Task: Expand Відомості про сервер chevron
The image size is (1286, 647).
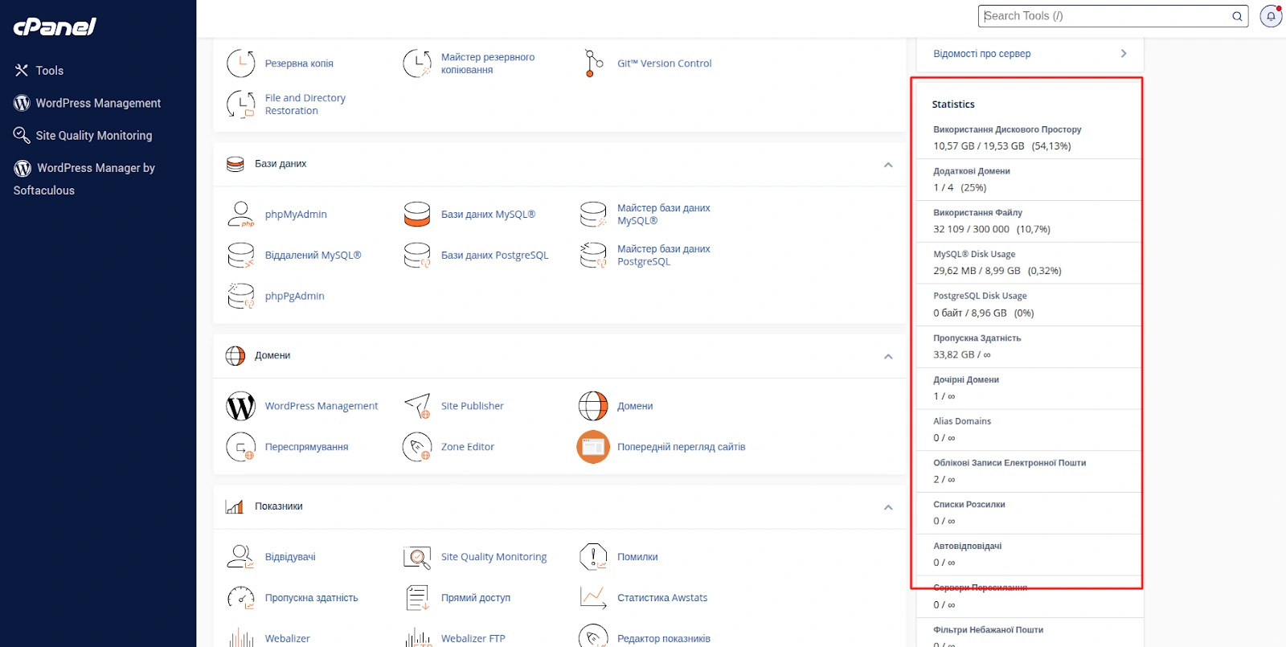Action: click(1123, 54)
